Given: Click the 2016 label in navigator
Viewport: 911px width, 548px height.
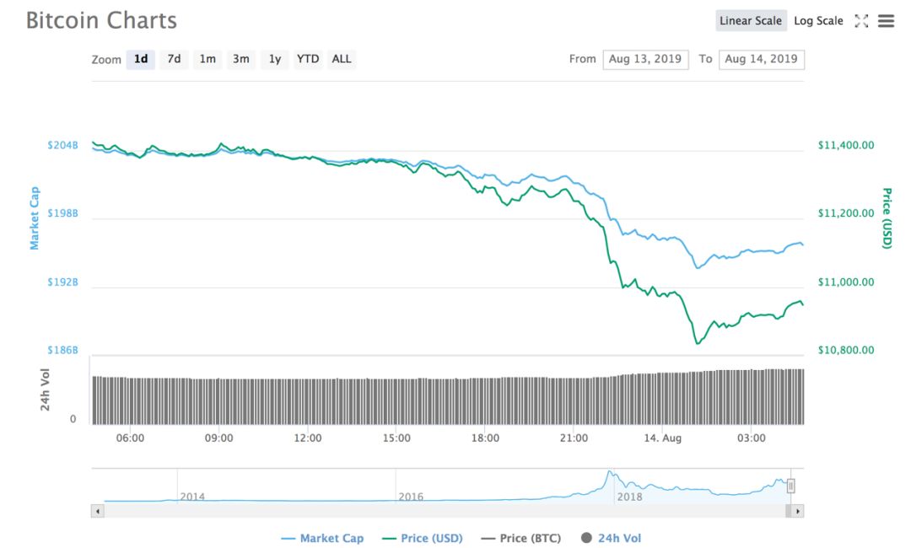Looking at the screenshot, I should pos(411,497).
